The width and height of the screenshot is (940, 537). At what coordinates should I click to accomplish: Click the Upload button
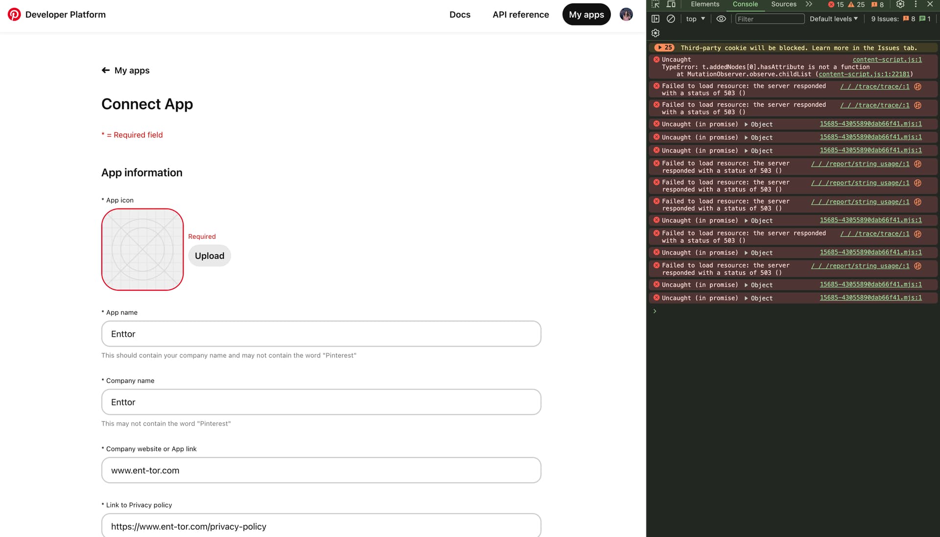210,256
